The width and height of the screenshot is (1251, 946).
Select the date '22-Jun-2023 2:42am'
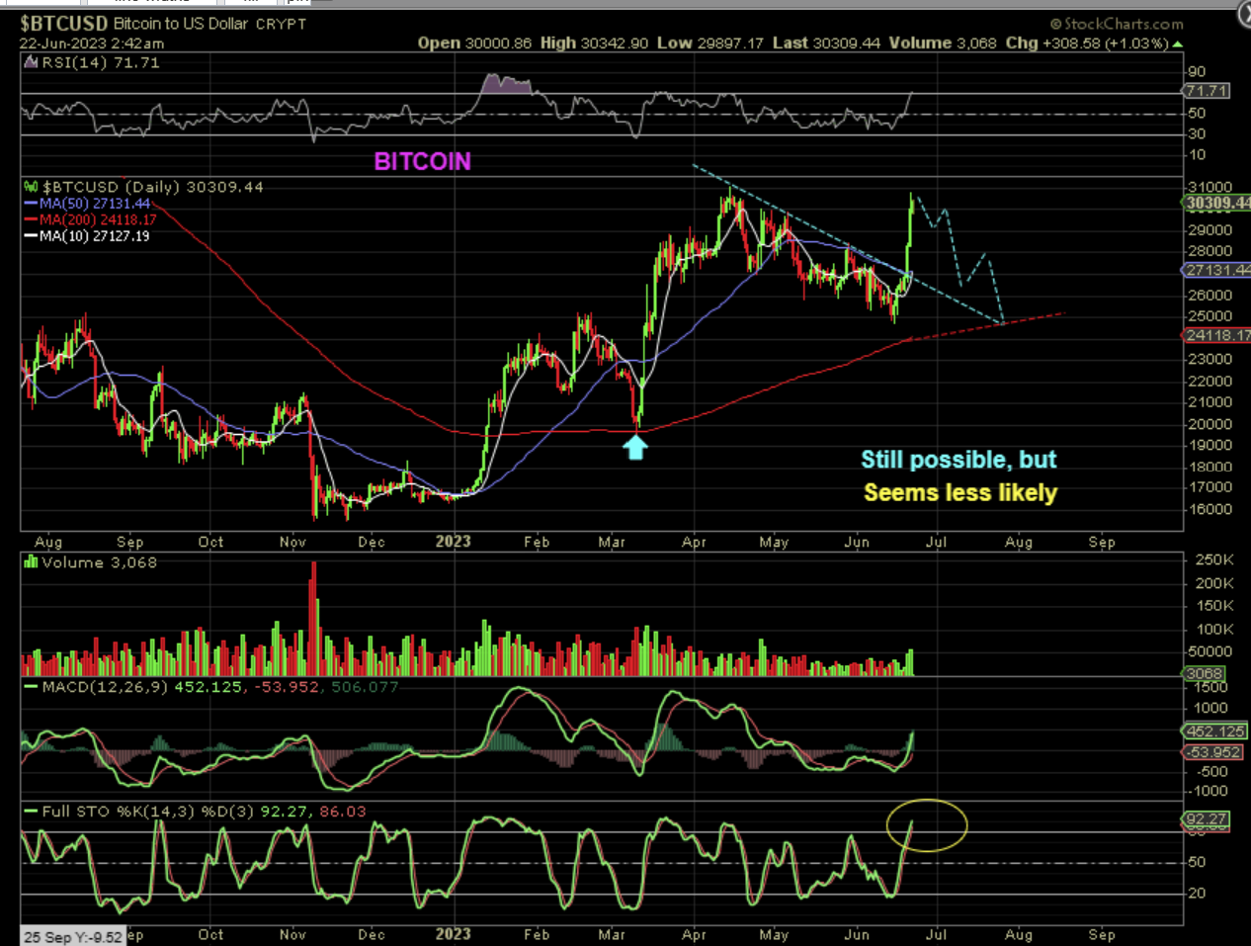pyautogui.click(x=92, y=43)
